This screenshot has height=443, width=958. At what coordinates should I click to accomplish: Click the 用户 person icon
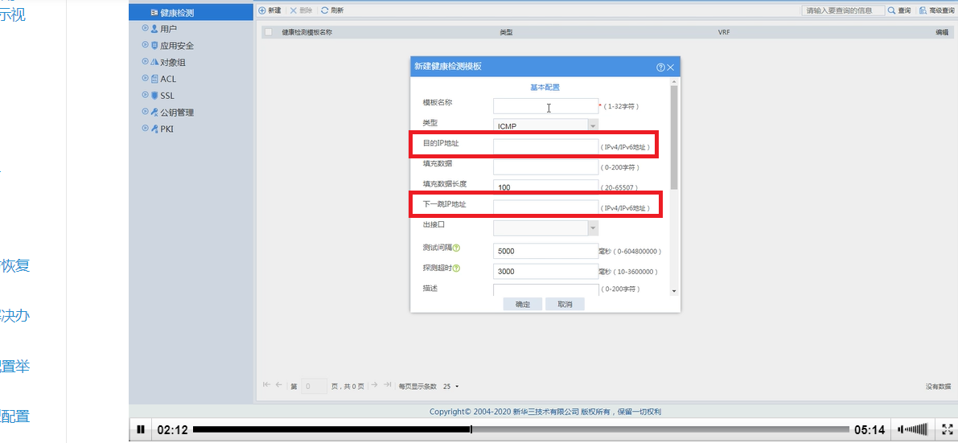click(x=154, y=29)
